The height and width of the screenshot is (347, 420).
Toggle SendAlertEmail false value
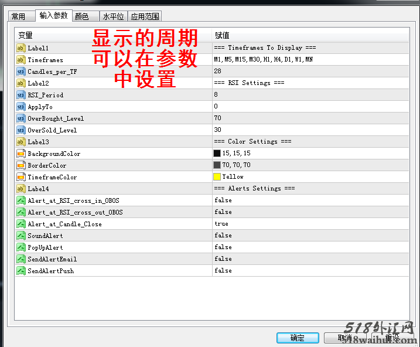click(223, 259)
